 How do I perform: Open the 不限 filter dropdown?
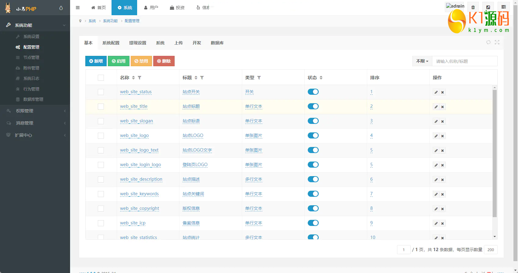(x=422, y=61)
